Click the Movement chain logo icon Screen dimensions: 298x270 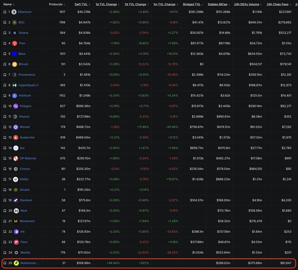16,221
